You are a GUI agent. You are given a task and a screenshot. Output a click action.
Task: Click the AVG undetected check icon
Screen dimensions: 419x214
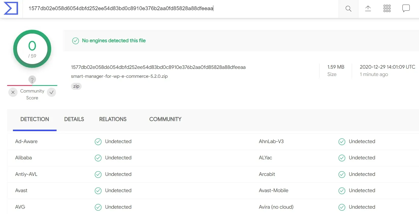tap(98, 207)
